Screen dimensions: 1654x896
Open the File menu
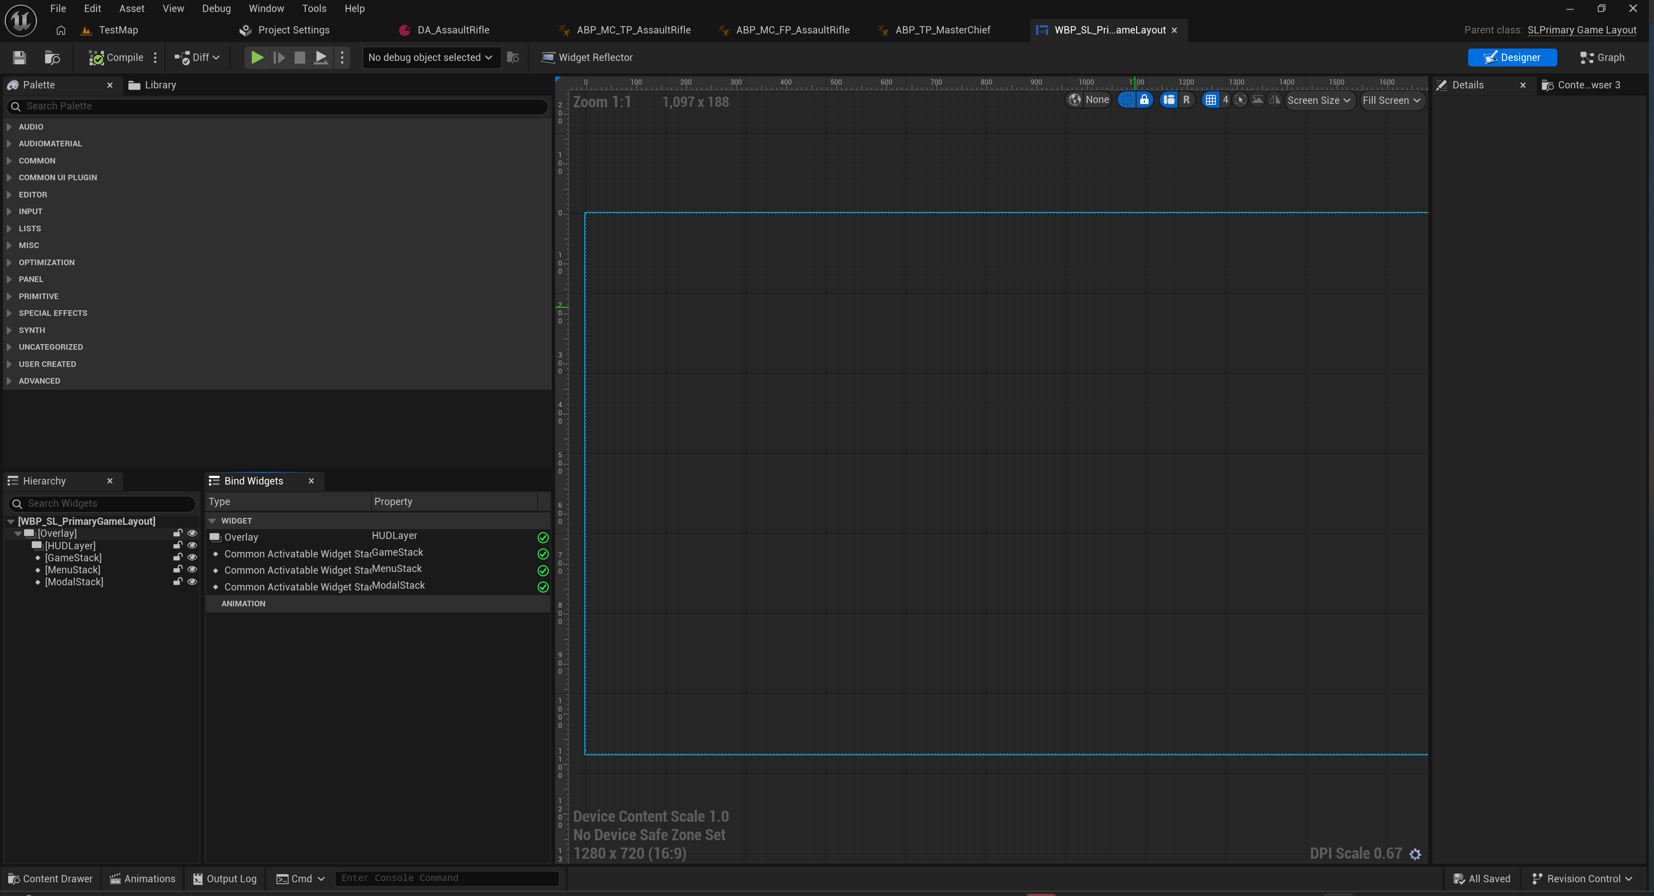pyautogui.click(x=58, y=8)
